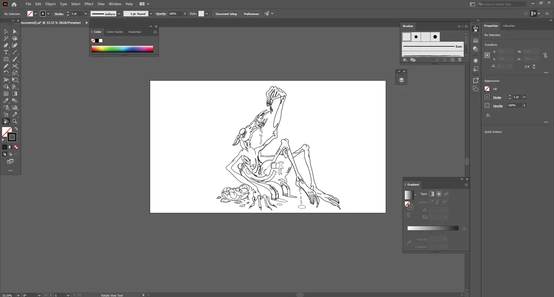Activate the Scale tool

15,73
